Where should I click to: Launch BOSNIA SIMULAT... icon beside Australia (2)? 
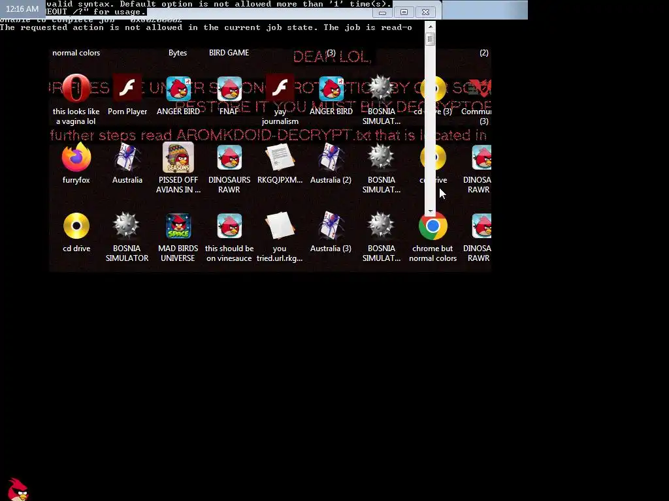click(x=381, y=157)
